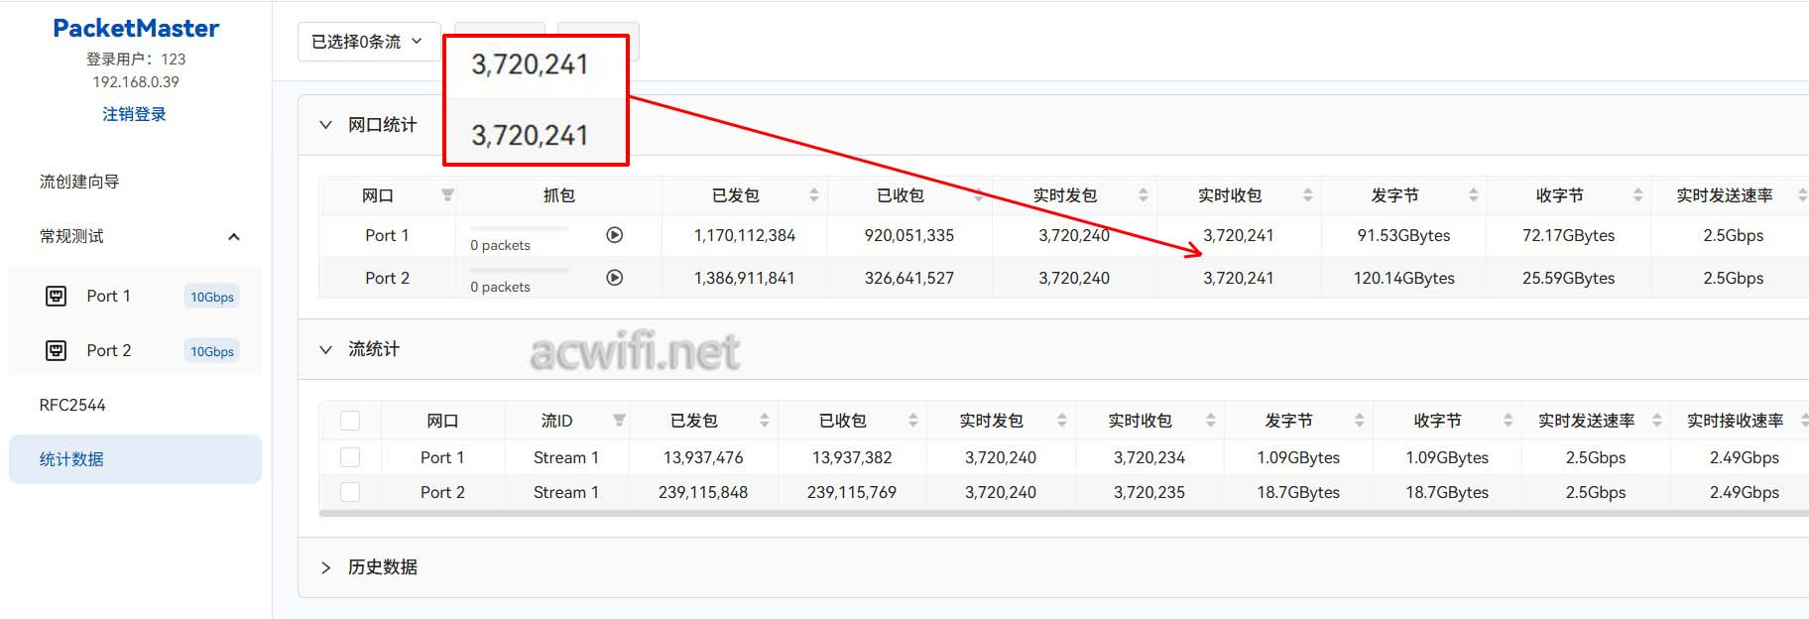Open the RFC2544 menu item
The width and height of the screenshot is (1809, 619).
click(72, 405)
